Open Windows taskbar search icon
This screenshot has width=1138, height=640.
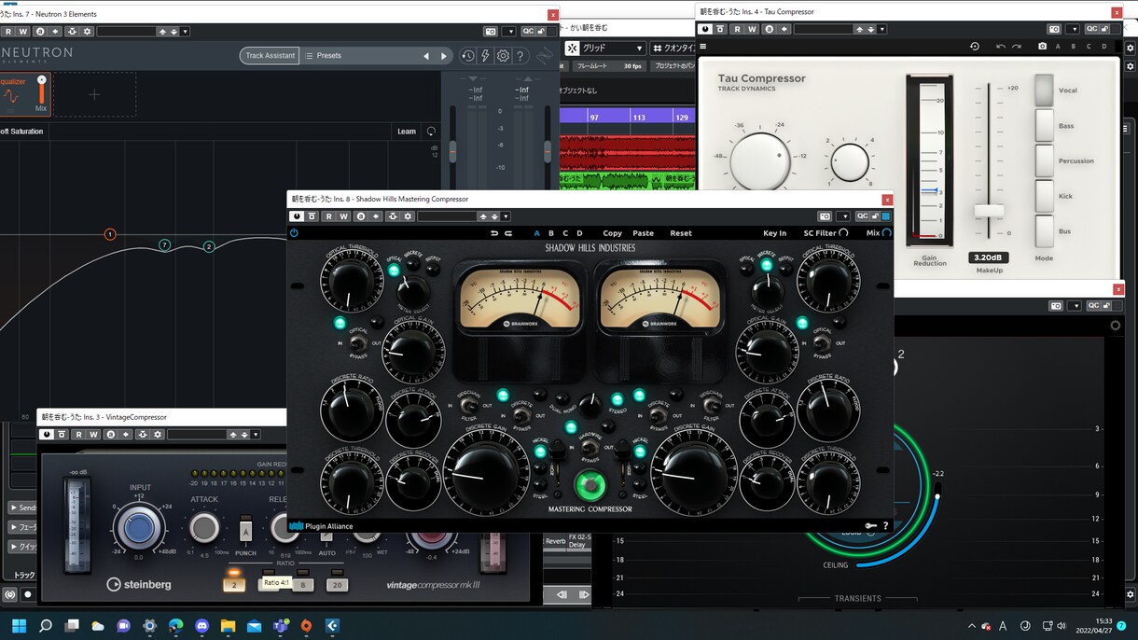45,626
